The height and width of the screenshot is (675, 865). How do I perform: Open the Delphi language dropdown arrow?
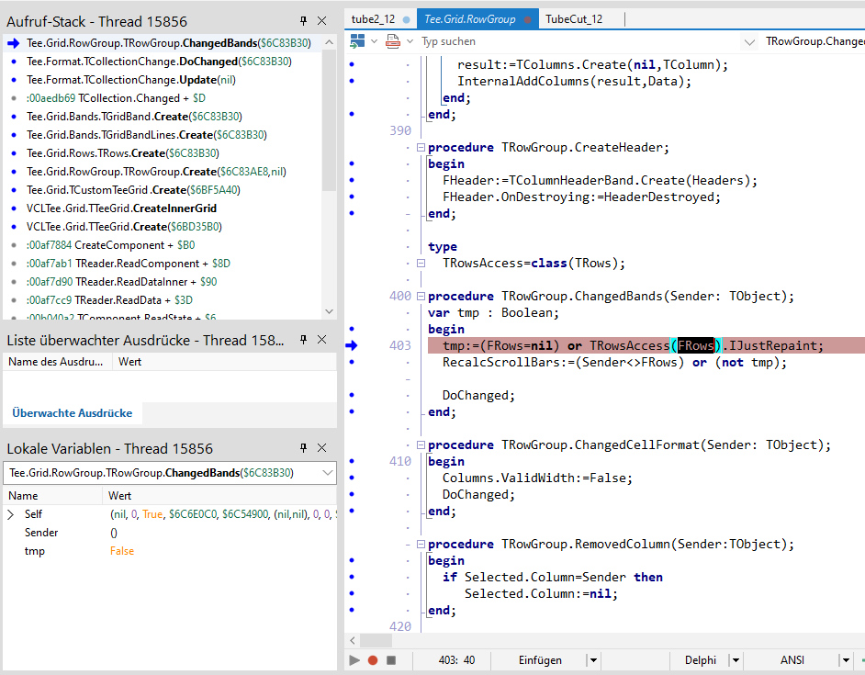(x=736, y=660)
